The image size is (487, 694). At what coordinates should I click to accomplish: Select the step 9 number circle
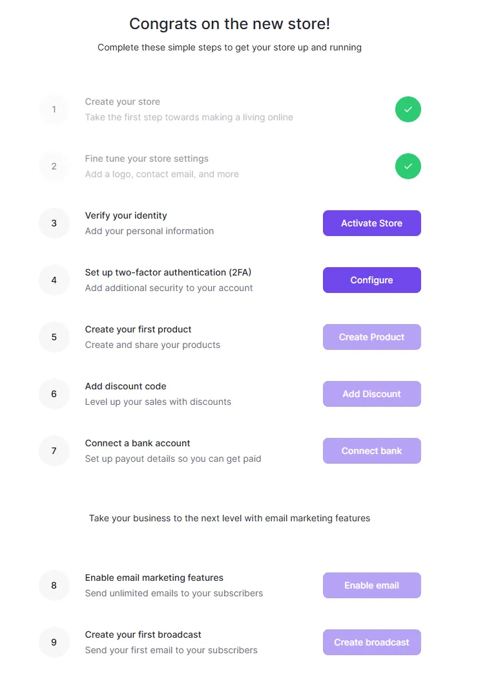pos(54,642)
